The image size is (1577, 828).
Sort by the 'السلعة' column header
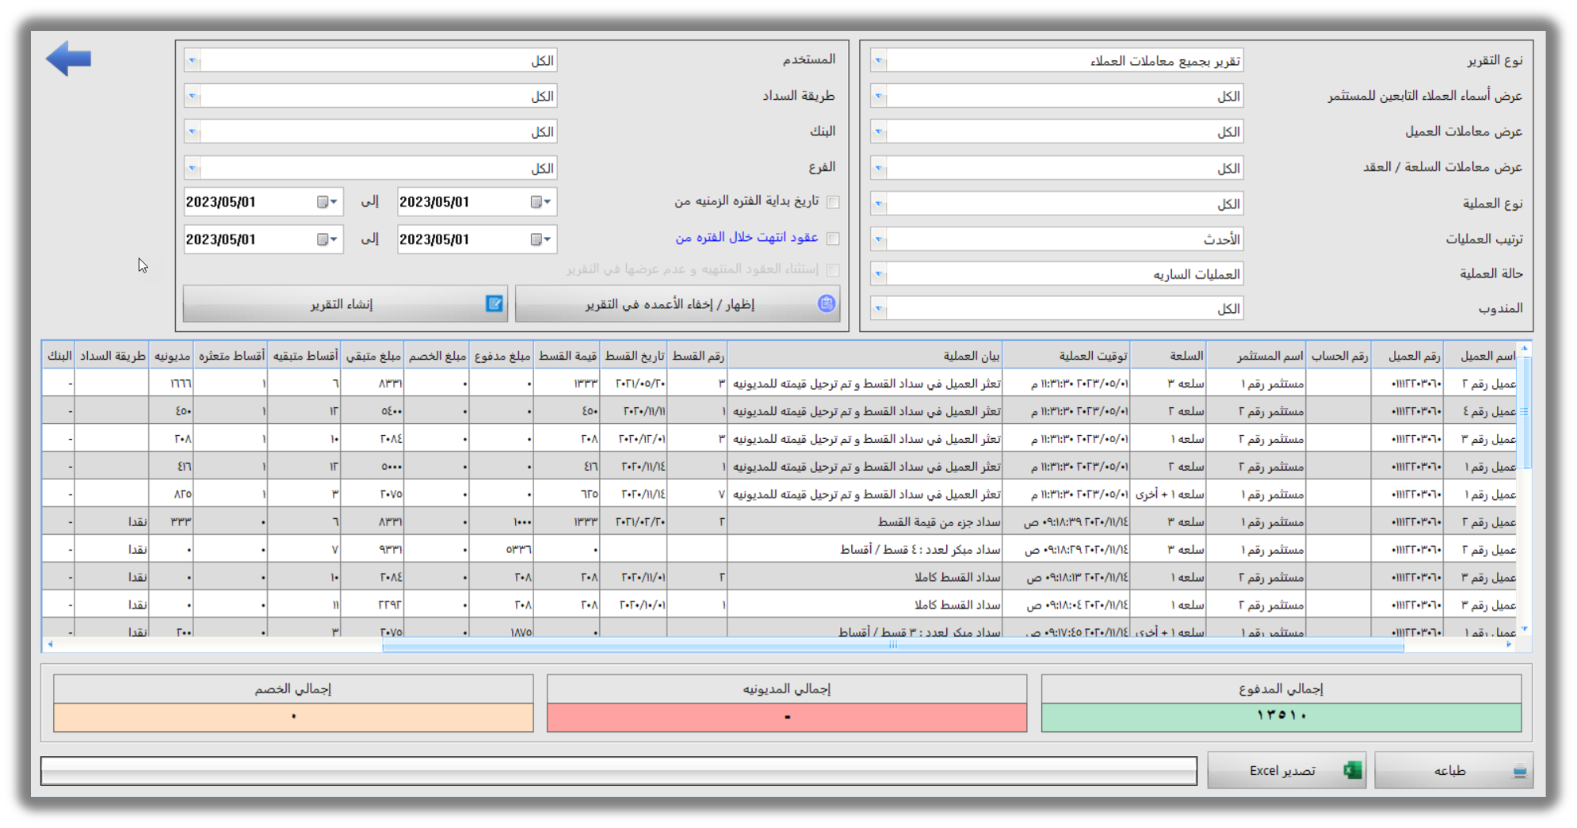click(1169, 357)
